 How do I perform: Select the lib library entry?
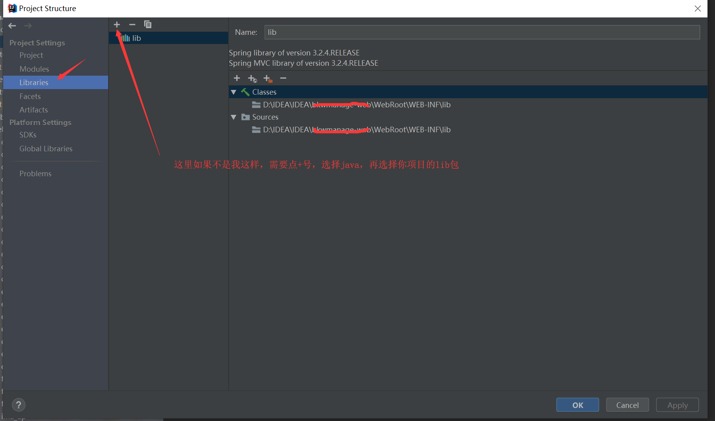click(168, 38)
